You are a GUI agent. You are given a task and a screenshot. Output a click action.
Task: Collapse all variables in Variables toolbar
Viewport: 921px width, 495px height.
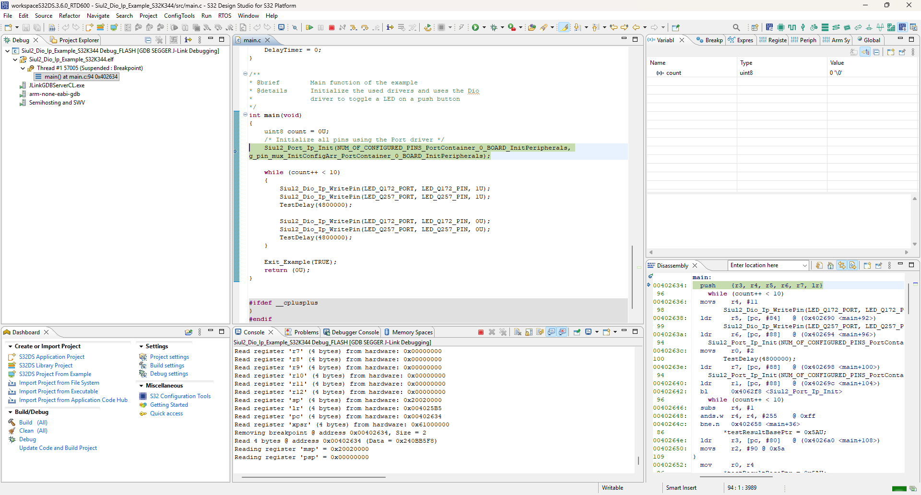(876, 52)
